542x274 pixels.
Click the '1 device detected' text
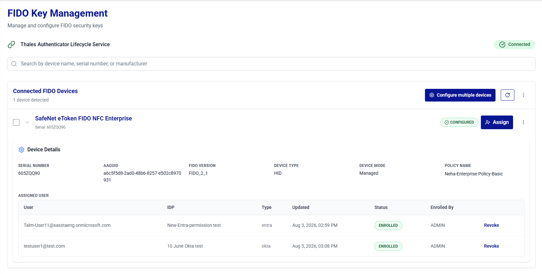31,100
